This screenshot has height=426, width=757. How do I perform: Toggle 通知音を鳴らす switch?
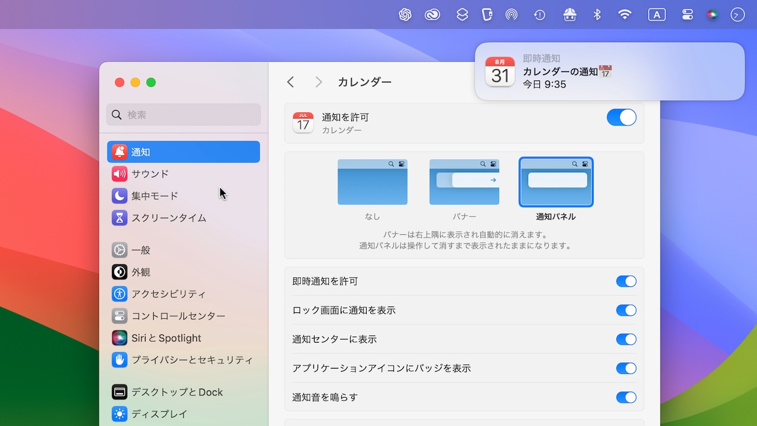626,397
